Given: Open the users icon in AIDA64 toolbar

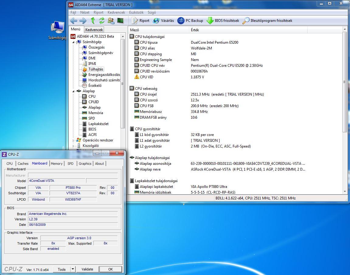Looking at the screenshot, I should pos(111,21).
